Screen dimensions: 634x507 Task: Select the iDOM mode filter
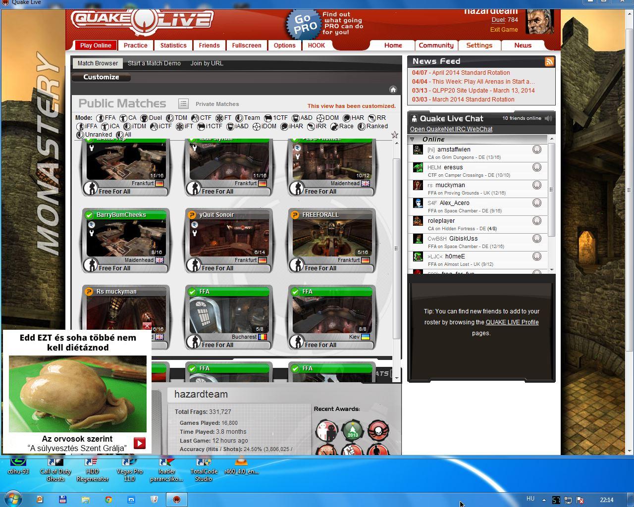[264, 126]
